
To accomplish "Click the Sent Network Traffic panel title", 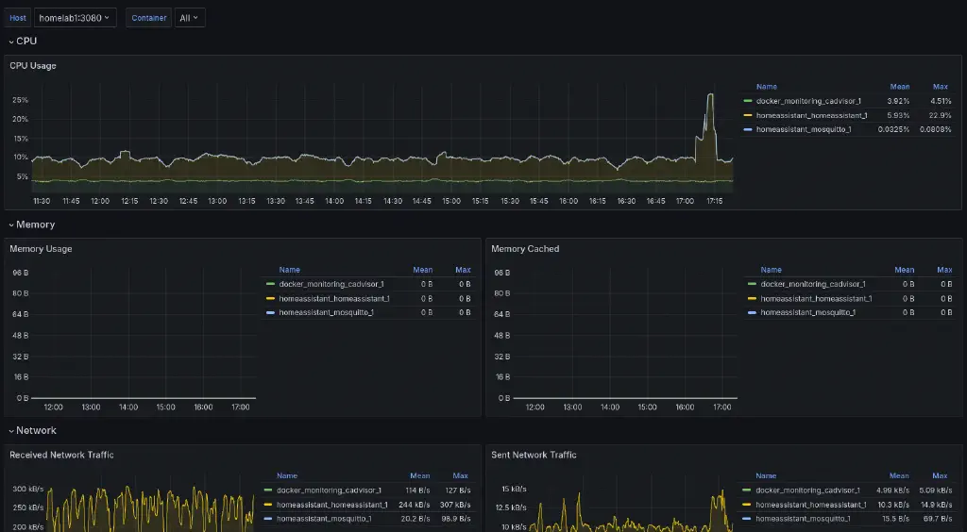I will click(x=534, y=455).
